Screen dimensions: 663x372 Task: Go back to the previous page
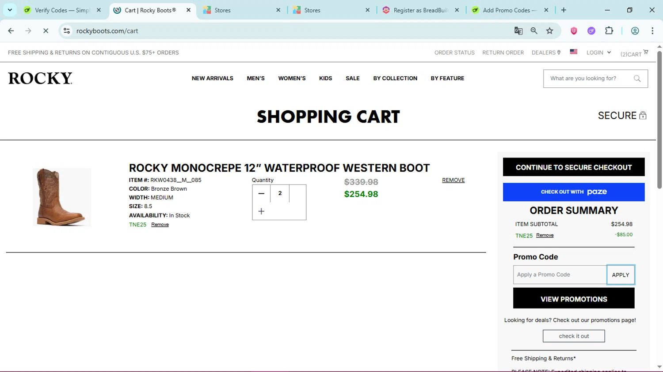11,31
